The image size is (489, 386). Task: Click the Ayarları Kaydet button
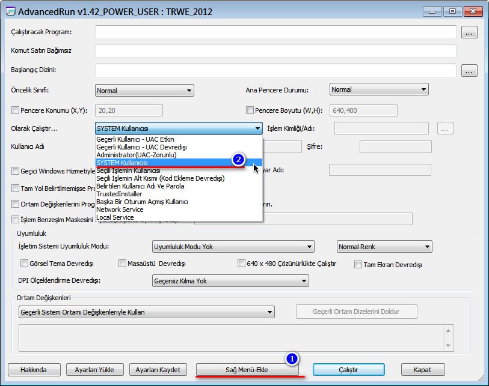coord(158,370)
